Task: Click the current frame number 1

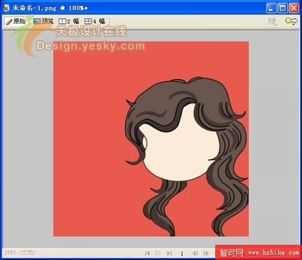Action: point(182,253)
